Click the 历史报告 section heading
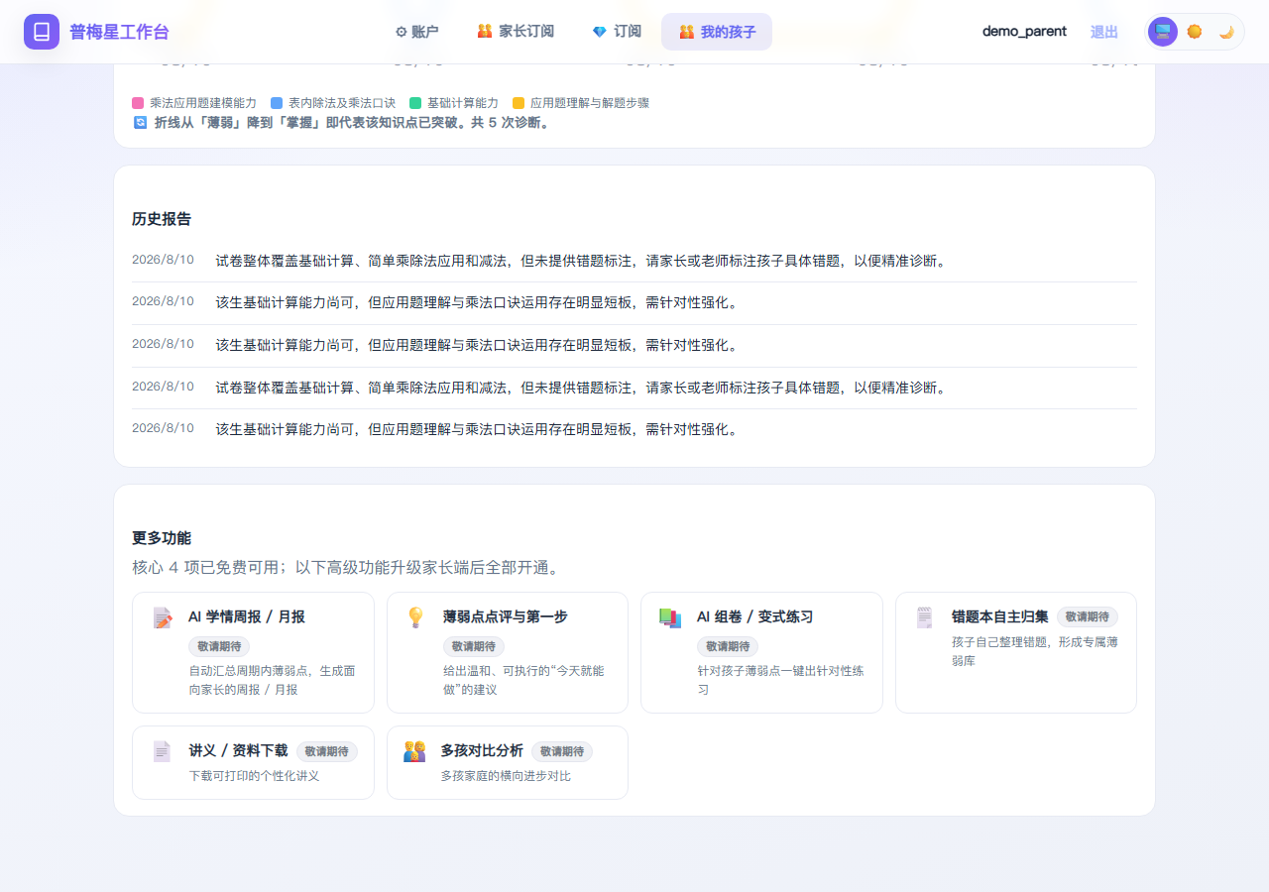Image resolution: width=1269 pixels, height=892 pixels. click(162, 219)
